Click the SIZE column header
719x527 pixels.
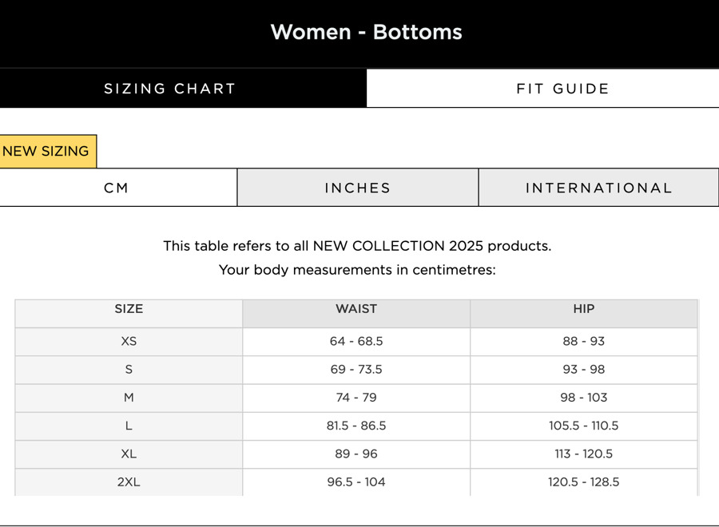pos(129,309)
